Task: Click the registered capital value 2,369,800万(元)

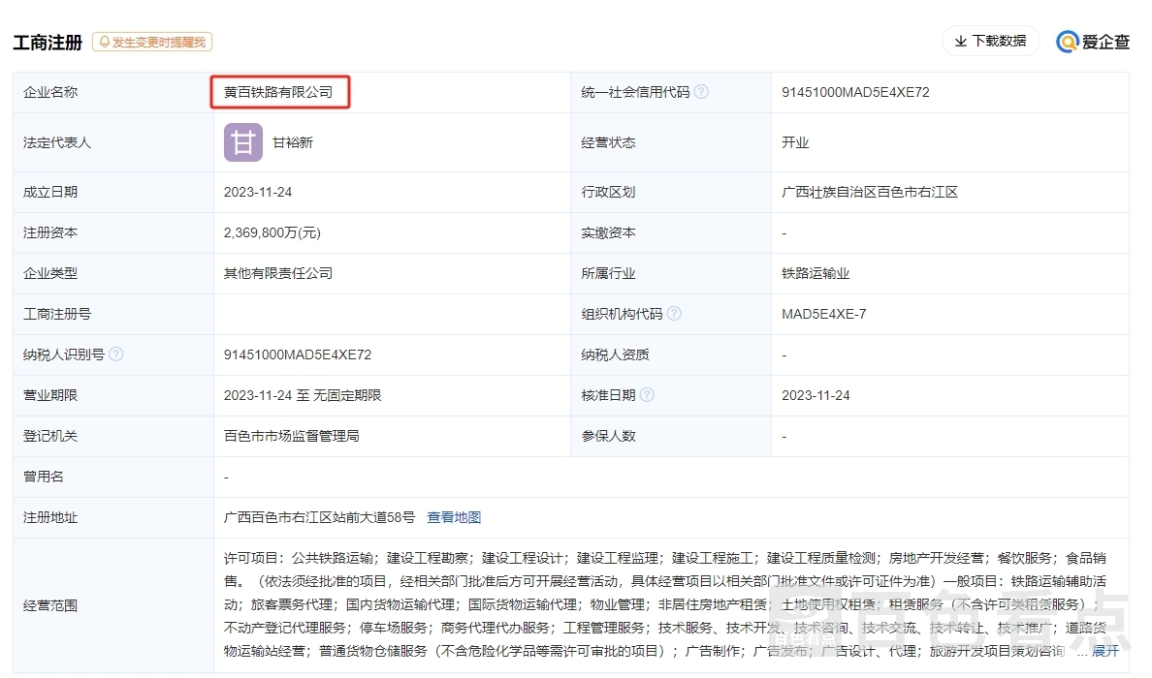Action: click(272, 232)
